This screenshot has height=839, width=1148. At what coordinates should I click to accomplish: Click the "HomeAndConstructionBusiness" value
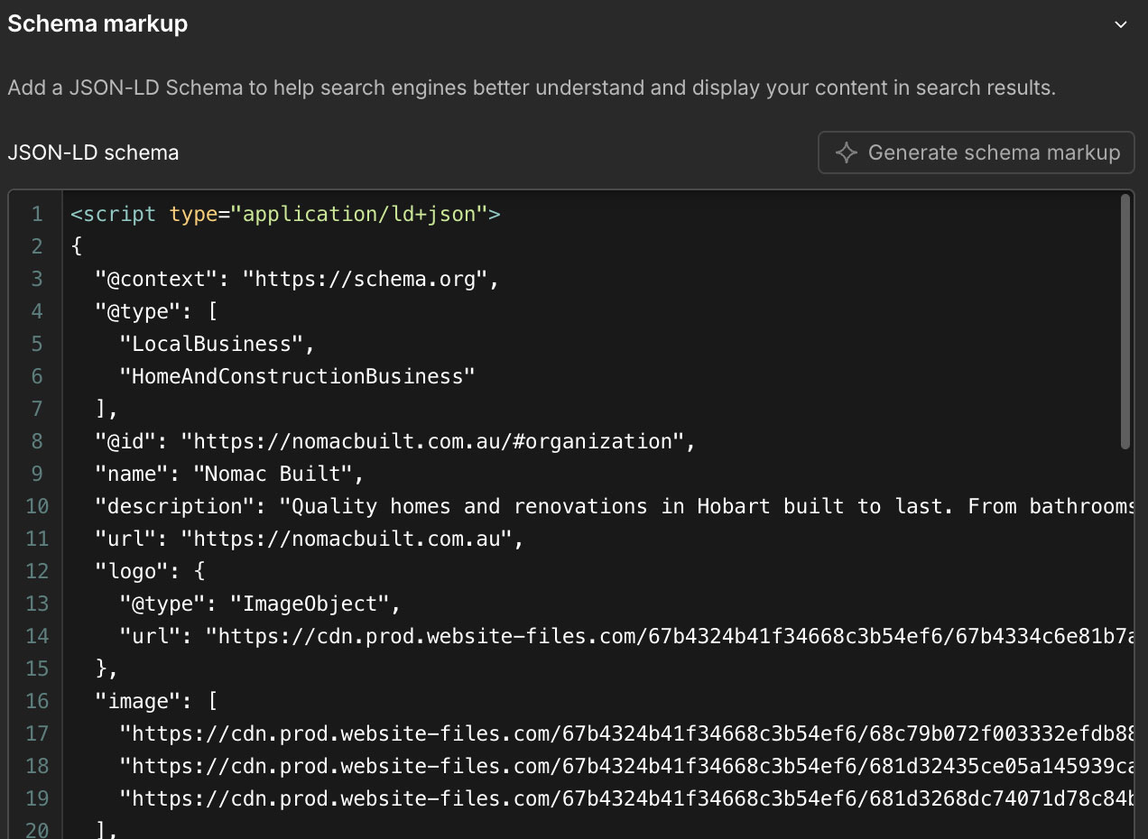[297, 376]
